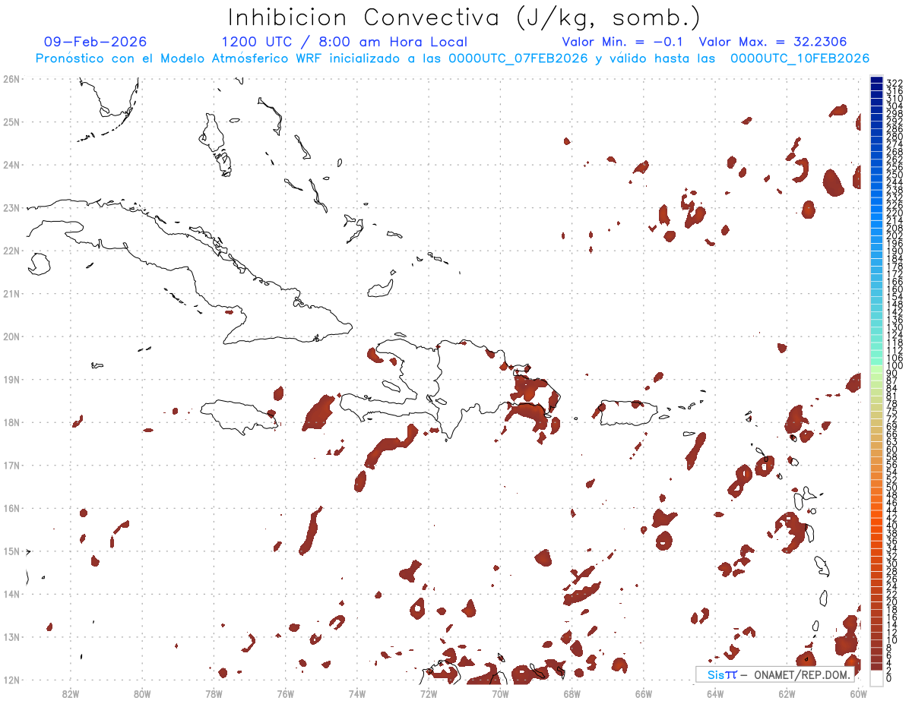
Task: Click the colorbar value label 40
Action: [x=892, y=526]
